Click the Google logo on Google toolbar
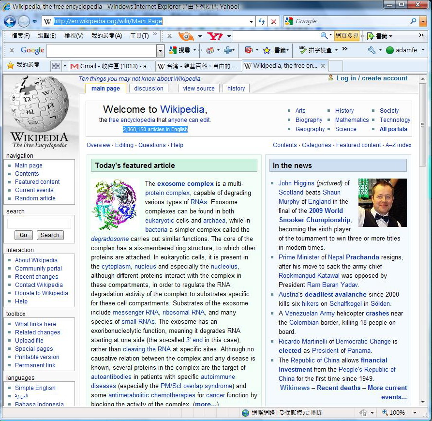The image size is (432, 421). click(x=32, y=50)
